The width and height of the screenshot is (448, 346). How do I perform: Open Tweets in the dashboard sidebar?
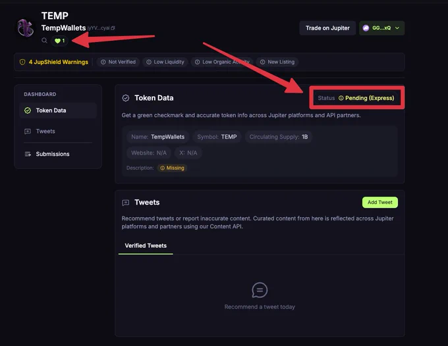(x=58, y=131)
